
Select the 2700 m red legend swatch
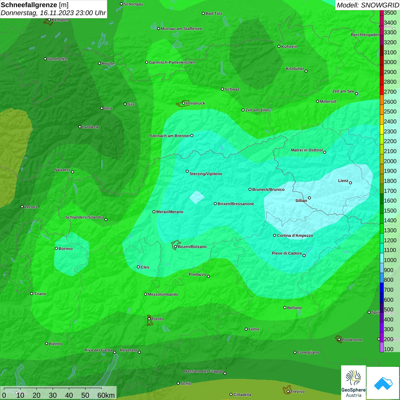(382, 90)
